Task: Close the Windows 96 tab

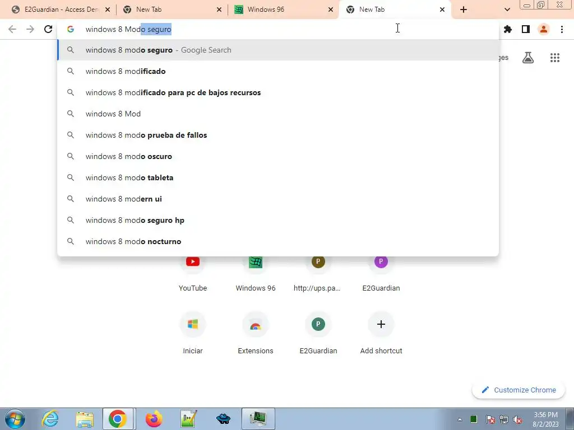Action: [x=331, y=10]
